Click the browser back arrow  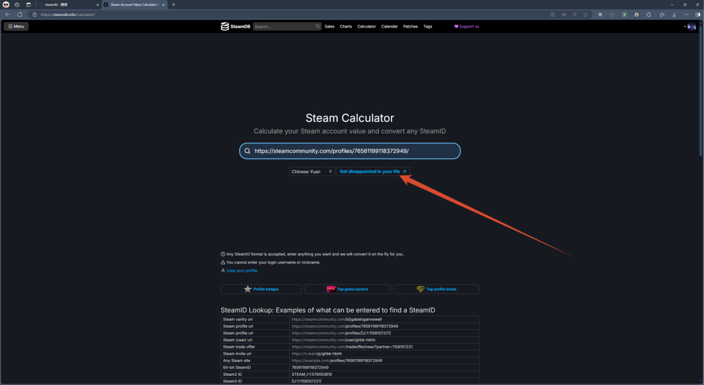click(x=8, y=14)
